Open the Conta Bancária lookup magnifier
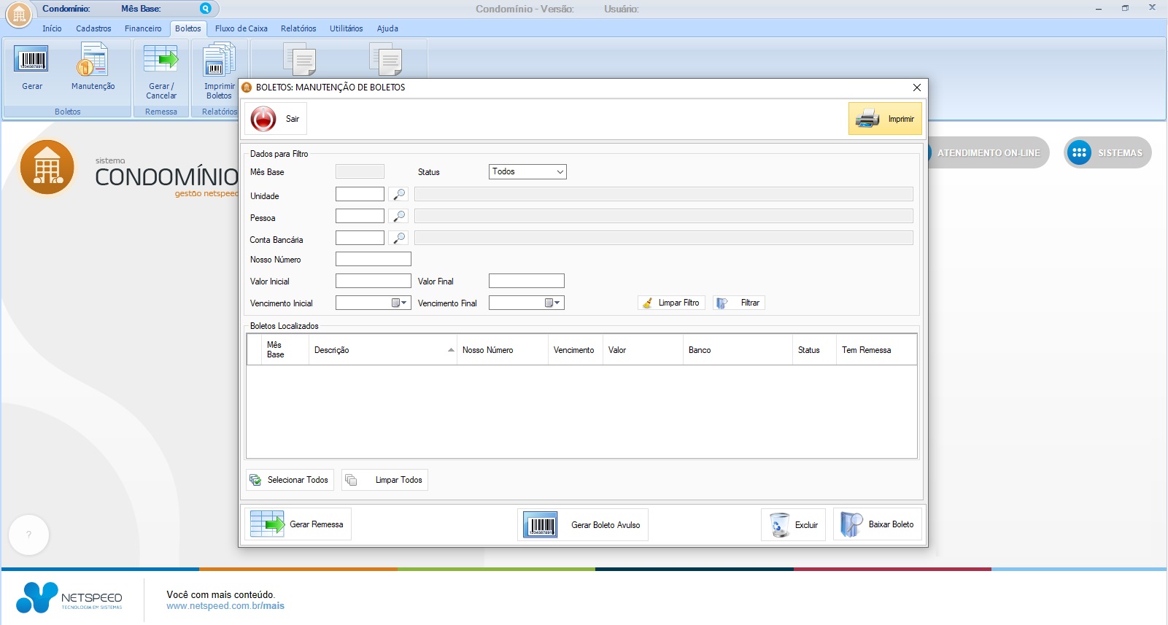This screenshot has height=625, width=1168. click(x=398, y=238)
